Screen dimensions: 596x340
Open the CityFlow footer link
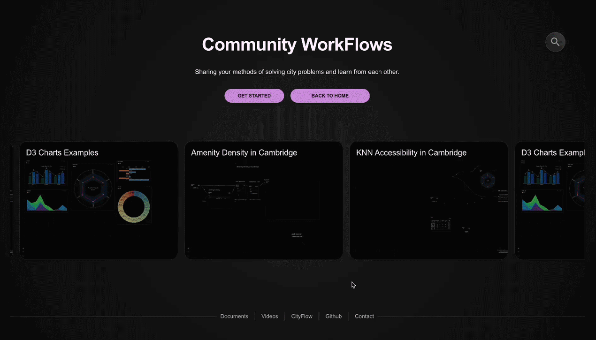[x=302, y=317]
